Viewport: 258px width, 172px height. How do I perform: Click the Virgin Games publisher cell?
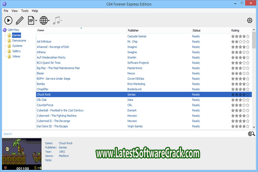135,126
